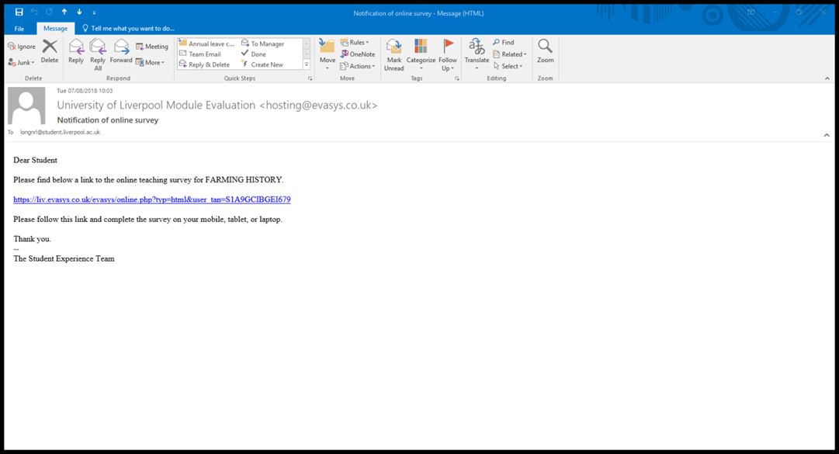
Task: Click the line mentioning FARMING HISTORY
Action: click(x=149, y=180)
